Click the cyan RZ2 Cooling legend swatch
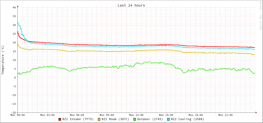The height and width of the screenshot is (123, 263). click(169, 119)
